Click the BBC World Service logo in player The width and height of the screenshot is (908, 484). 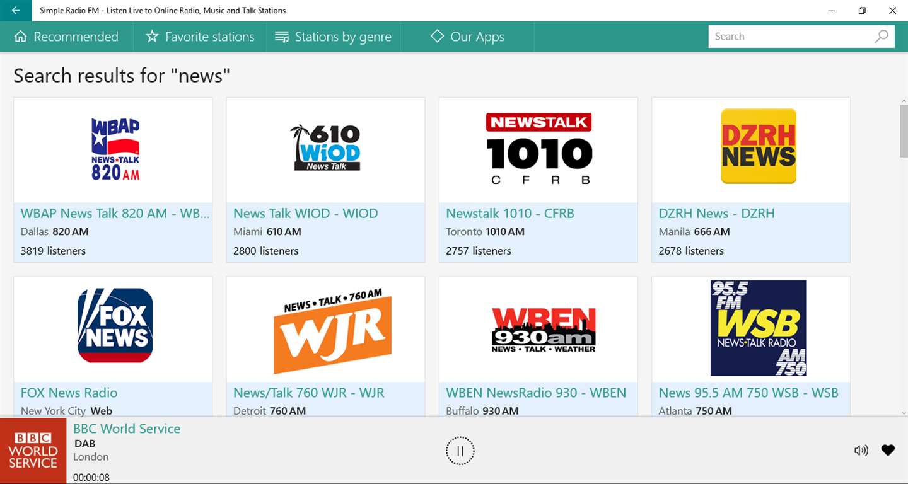point(33,451)
